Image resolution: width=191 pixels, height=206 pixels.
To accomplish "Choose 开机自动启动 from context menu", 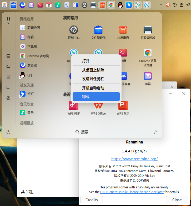I will 96,88.
